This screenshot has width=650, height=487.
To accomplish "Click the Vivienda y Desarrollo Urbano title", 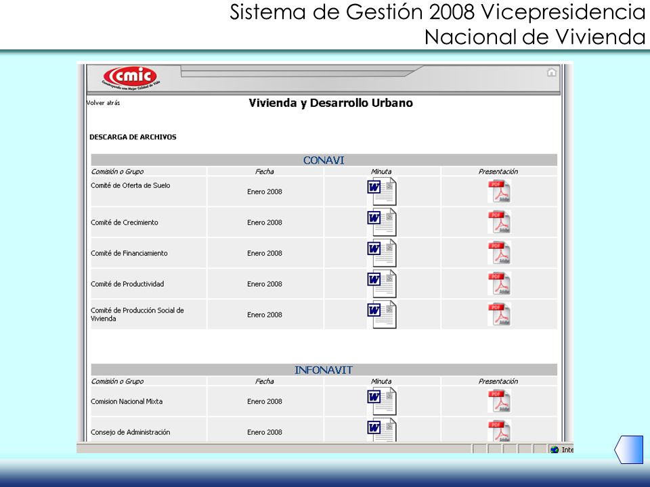I will (x=331, y=103).
